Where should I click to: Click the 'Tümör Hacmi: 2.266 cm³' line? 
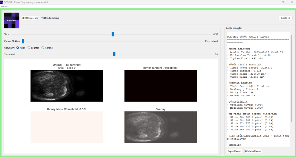[246, 77]
